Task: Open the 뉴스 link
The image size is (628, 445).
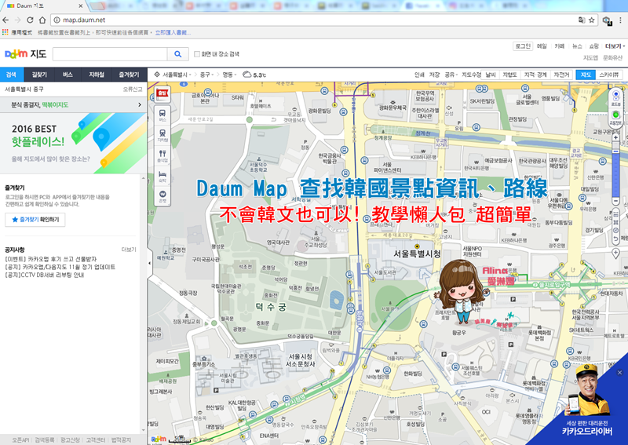Action: (577, 46)
